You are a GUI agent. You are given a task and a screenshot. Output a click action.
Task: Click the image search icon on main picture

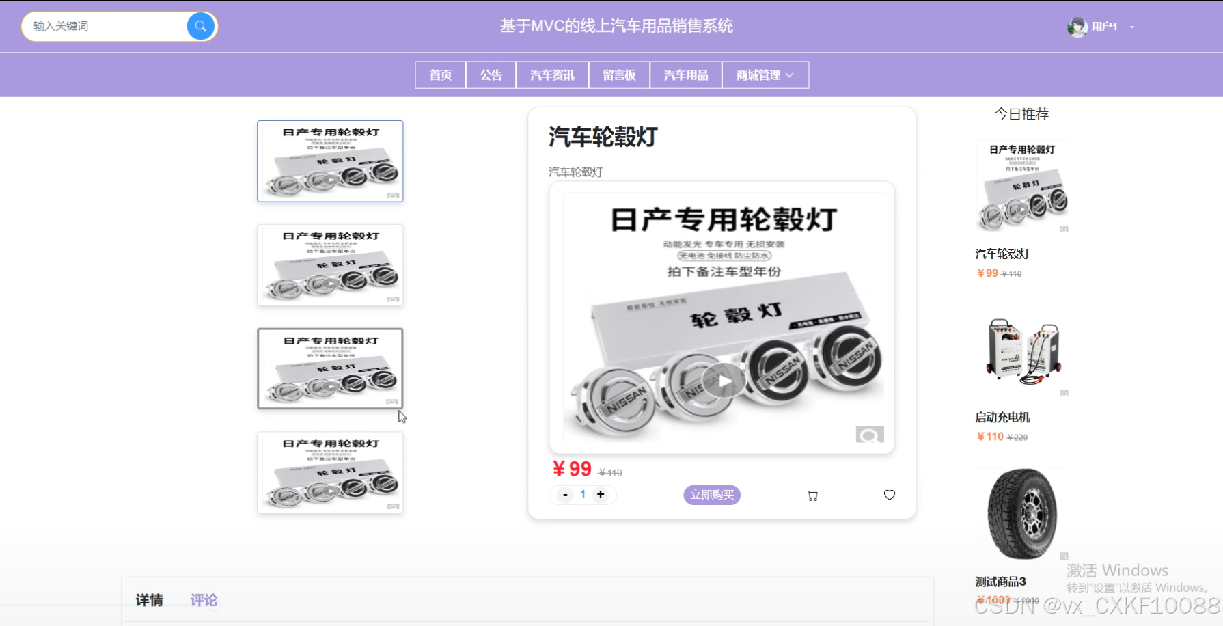[x=870, y=435]
